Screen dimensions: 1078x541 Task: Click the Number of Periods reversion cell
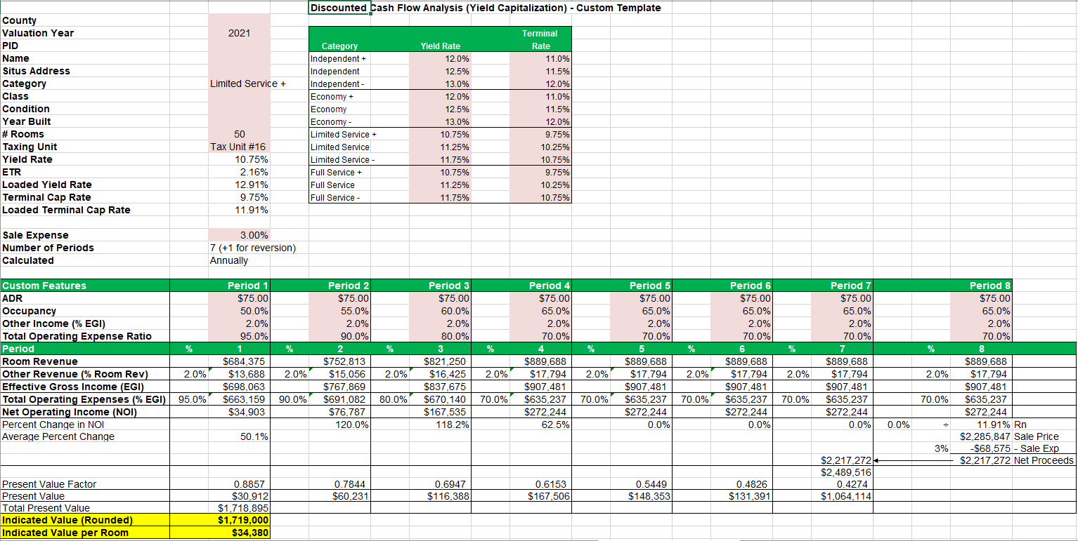pyautogui.click(x=239, y=248)
